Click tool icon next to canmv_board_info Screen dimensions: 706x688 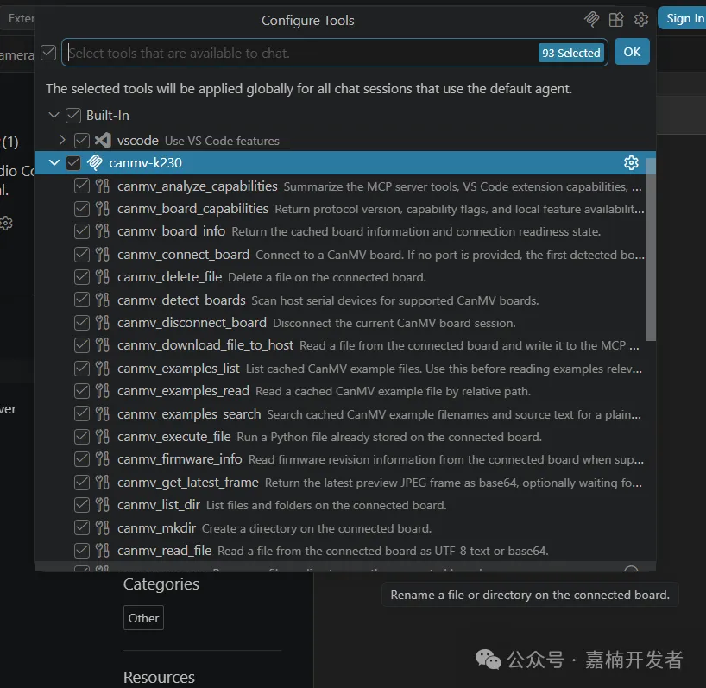click(x=102, y=231)
